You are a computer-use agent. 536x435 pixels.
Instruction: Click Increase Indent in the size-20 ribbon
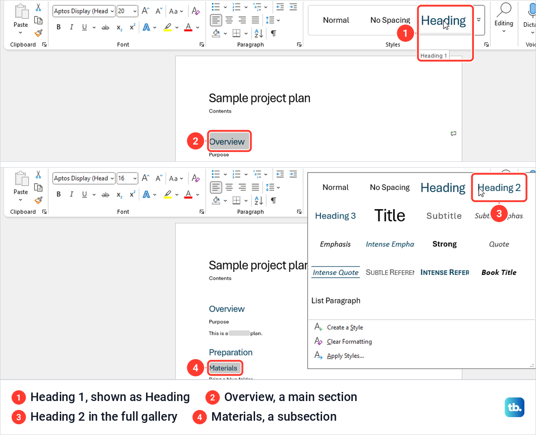(x=293, y=7)
